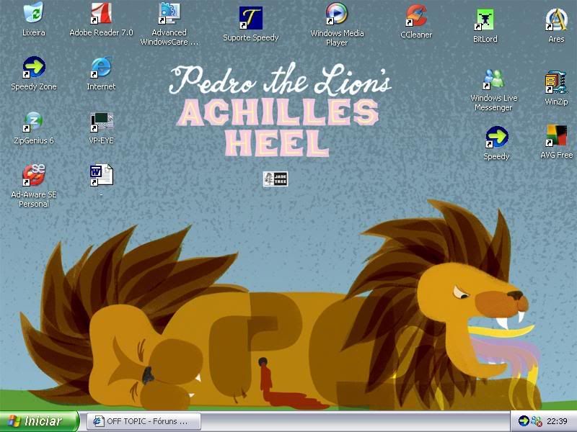577x432 pixels.
Task: Click the 22:39 system clock
Action: (x=557, y=421)
